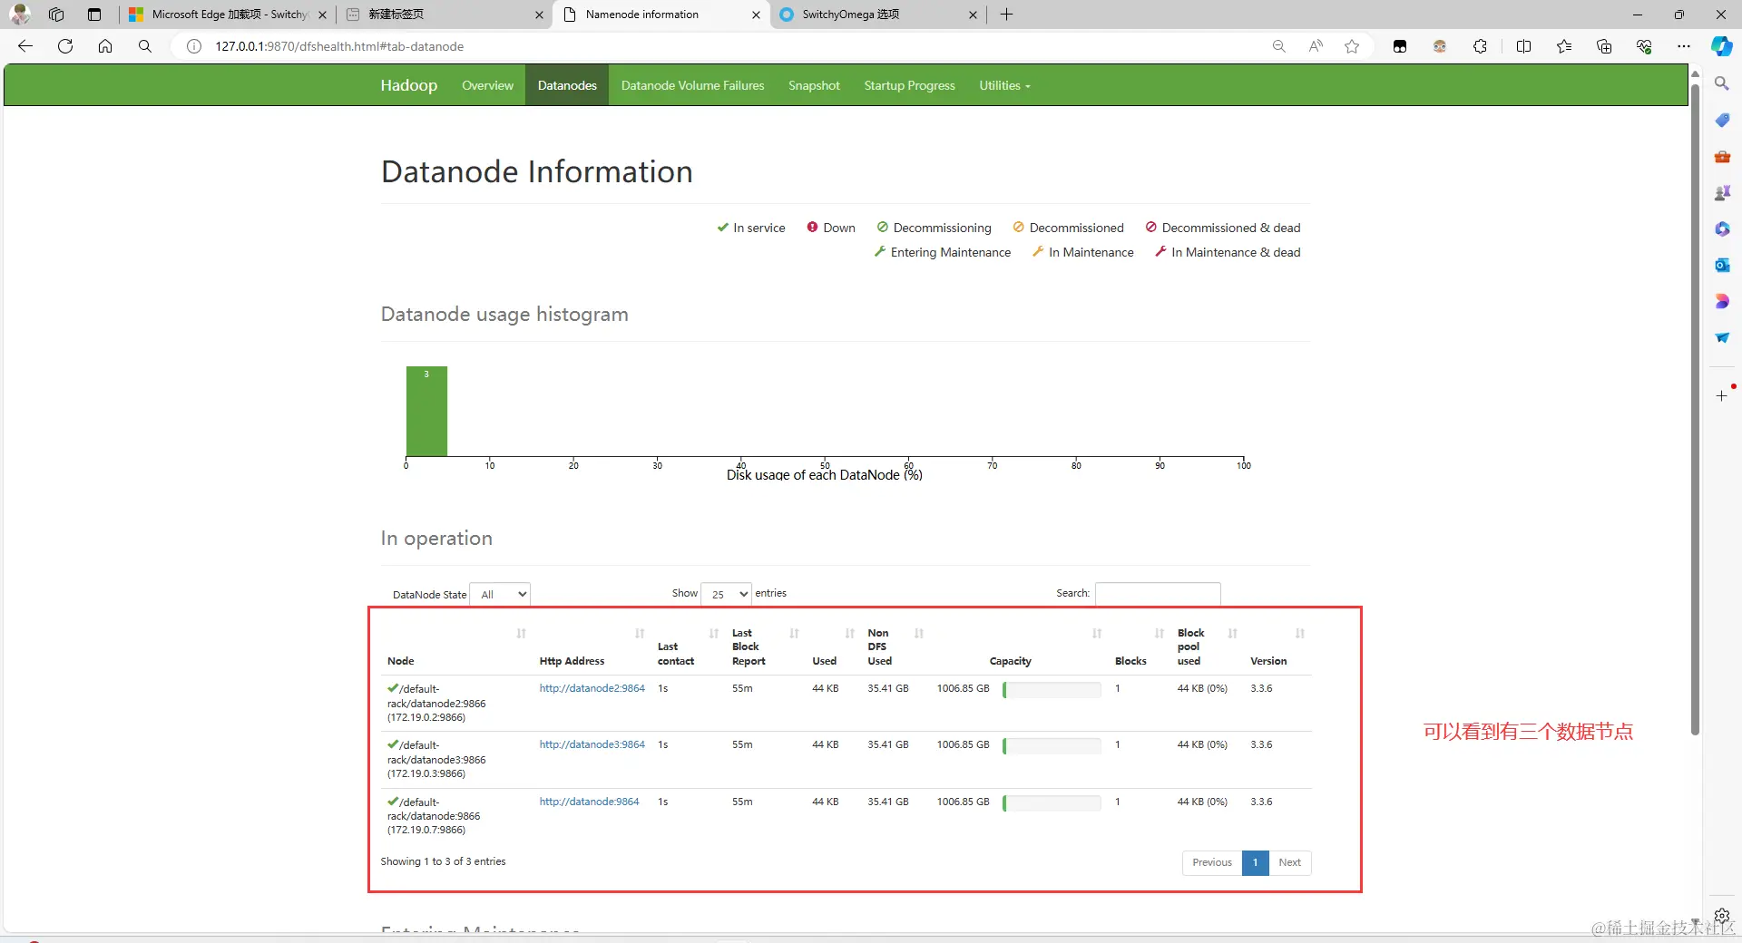Add a new app to the sidebar
The image size is (1742, 943).
coord(1721,396)
